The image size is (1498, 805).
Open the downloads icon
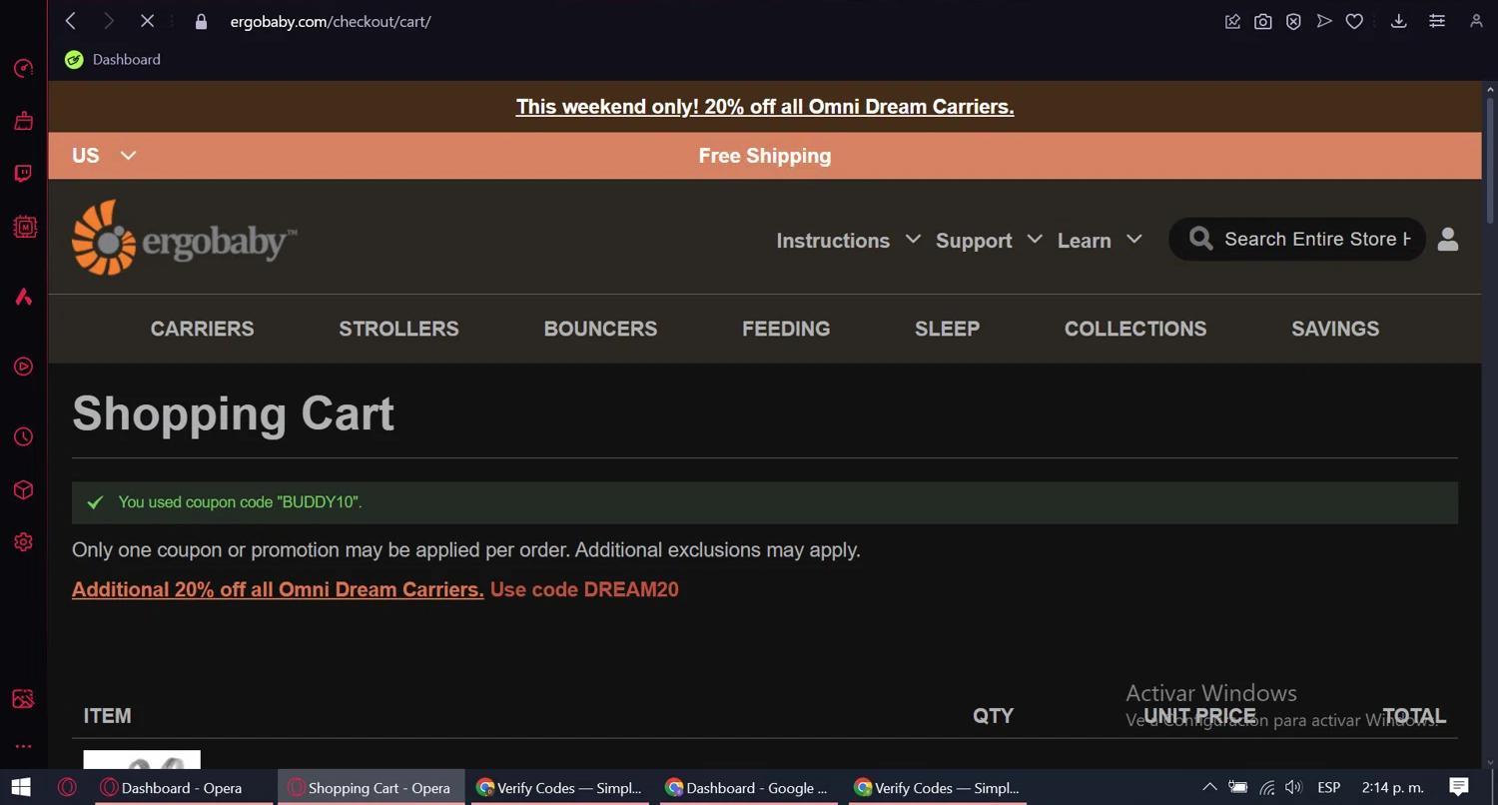click(1399, 21)
